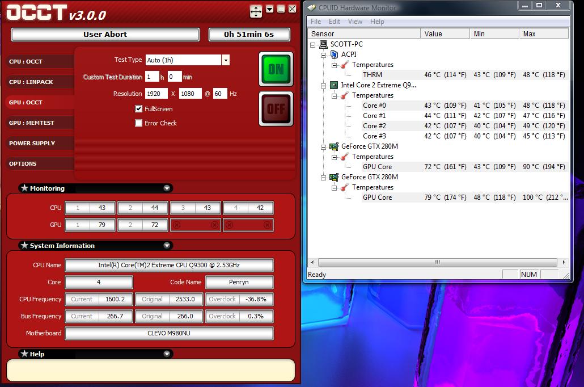This screenshot has height=387, width=584.
Task: Click the 0h 51min 6s elapsed time box
Action: tap(249, 34)
